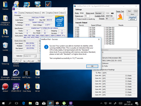Open the Lomtár recycle bin icon

5,46
